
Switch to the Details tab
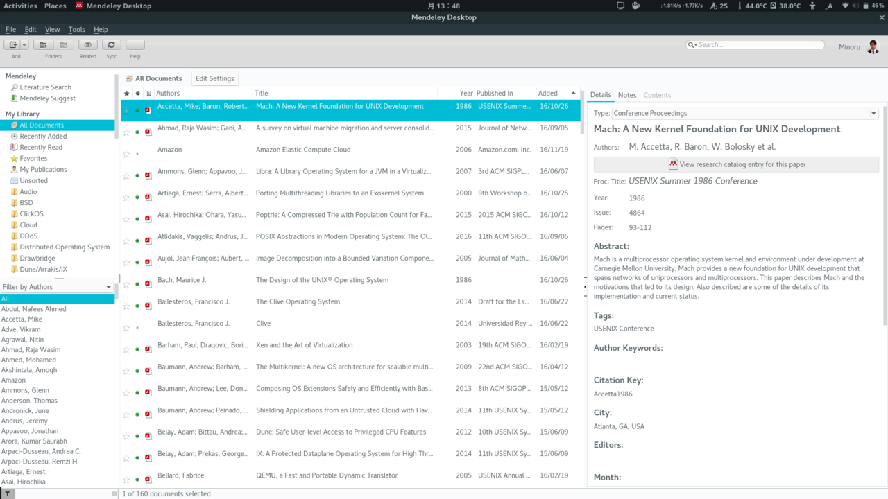coord(601,95)
